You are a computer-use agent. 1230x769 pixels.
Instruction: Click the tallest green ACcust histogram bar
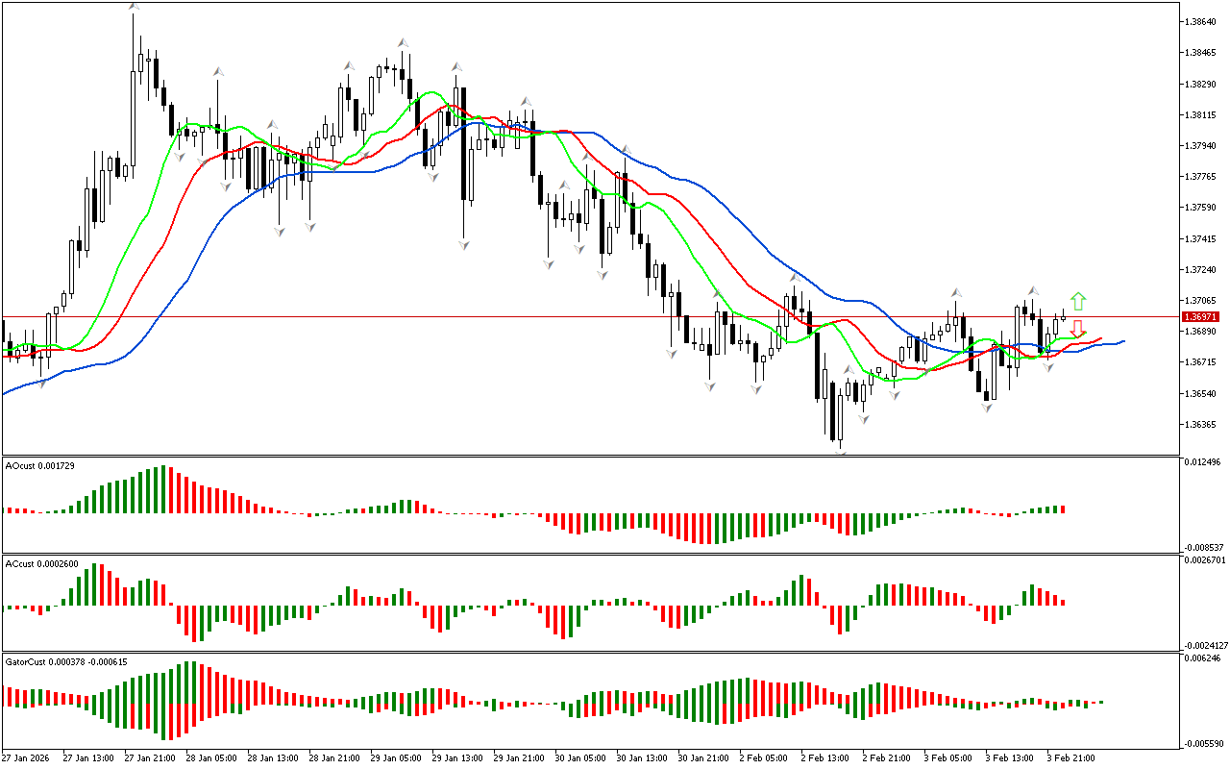click(95, 584)
